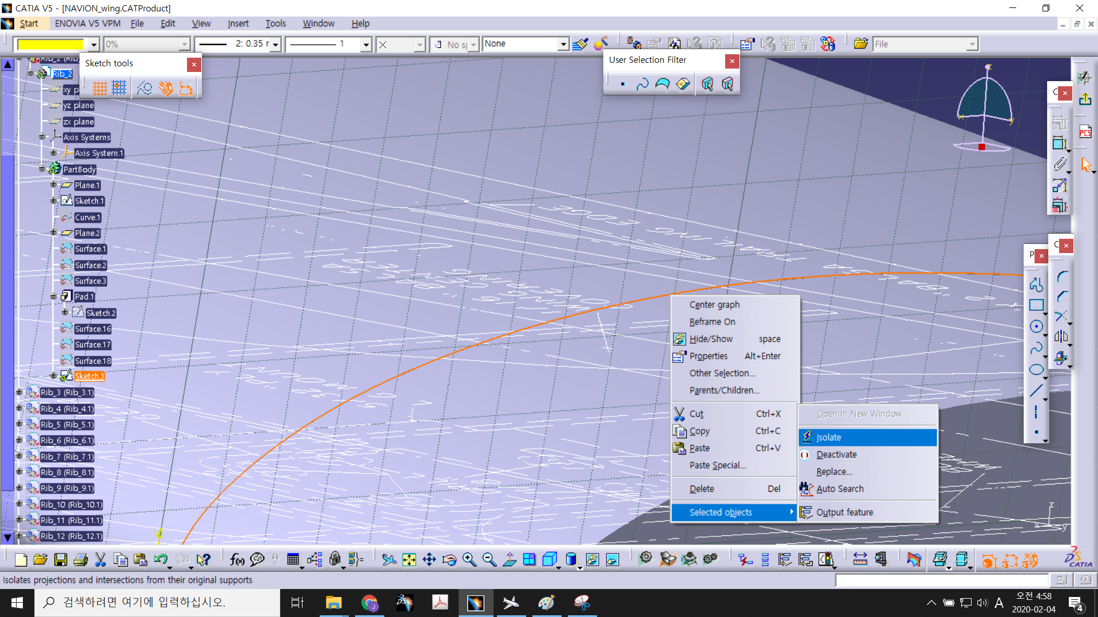Click the Grid icon in Sketch tools
The image size is (1098, 617).
point(100,88)
